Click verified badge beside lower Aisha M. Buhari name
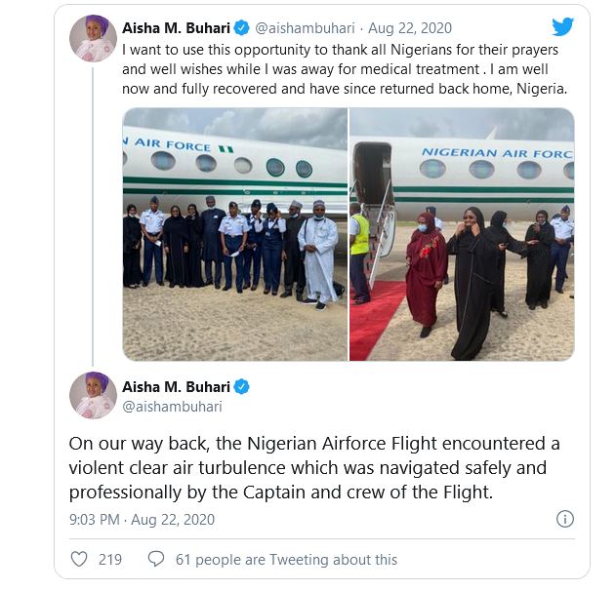Viewport: 616px width, 591px height. (241, 386)
